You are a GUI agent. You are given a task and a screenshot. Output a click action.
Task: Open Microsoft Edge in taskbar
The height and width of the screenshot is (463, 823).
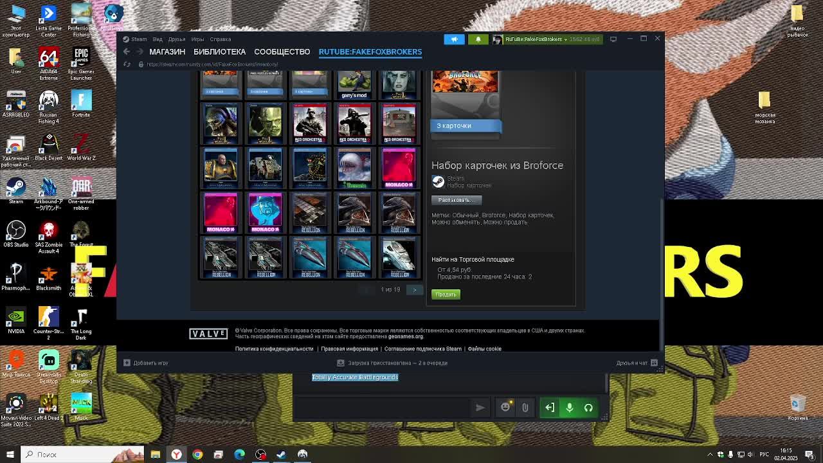(239, 455)
